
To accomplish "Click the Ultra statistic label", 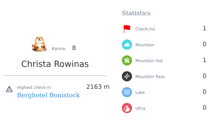I will click(140, 108).
